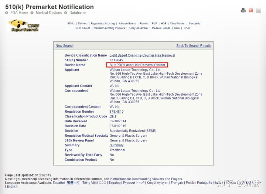Switch language to Polski
Screen dimensions: 266x194
pos(190,183)
